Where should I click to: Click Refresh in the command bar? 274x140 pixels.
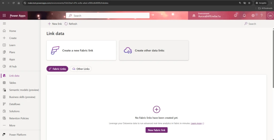click(x=71, y=24)
